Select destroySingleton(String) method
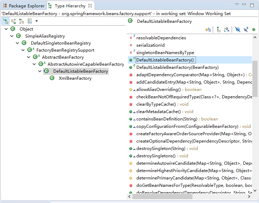Image resolution: width=259 pixels, height=203 pixels. pos(167,148)
